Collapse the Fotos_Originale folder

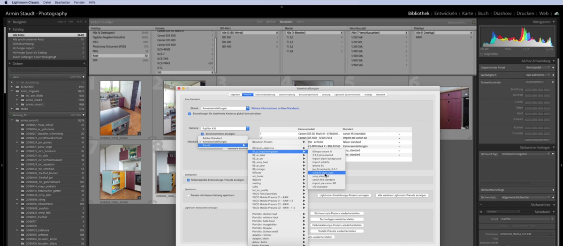pyautogui.click(x=13, y=91)
